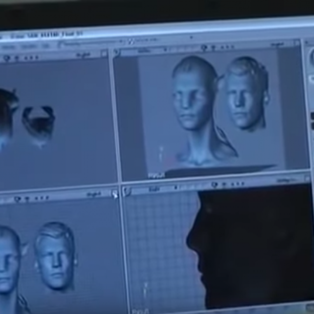This screenshot has height=314, width=314.
Task: Click the round icon atop the right side panel
Action: click(x=311, y=58)
